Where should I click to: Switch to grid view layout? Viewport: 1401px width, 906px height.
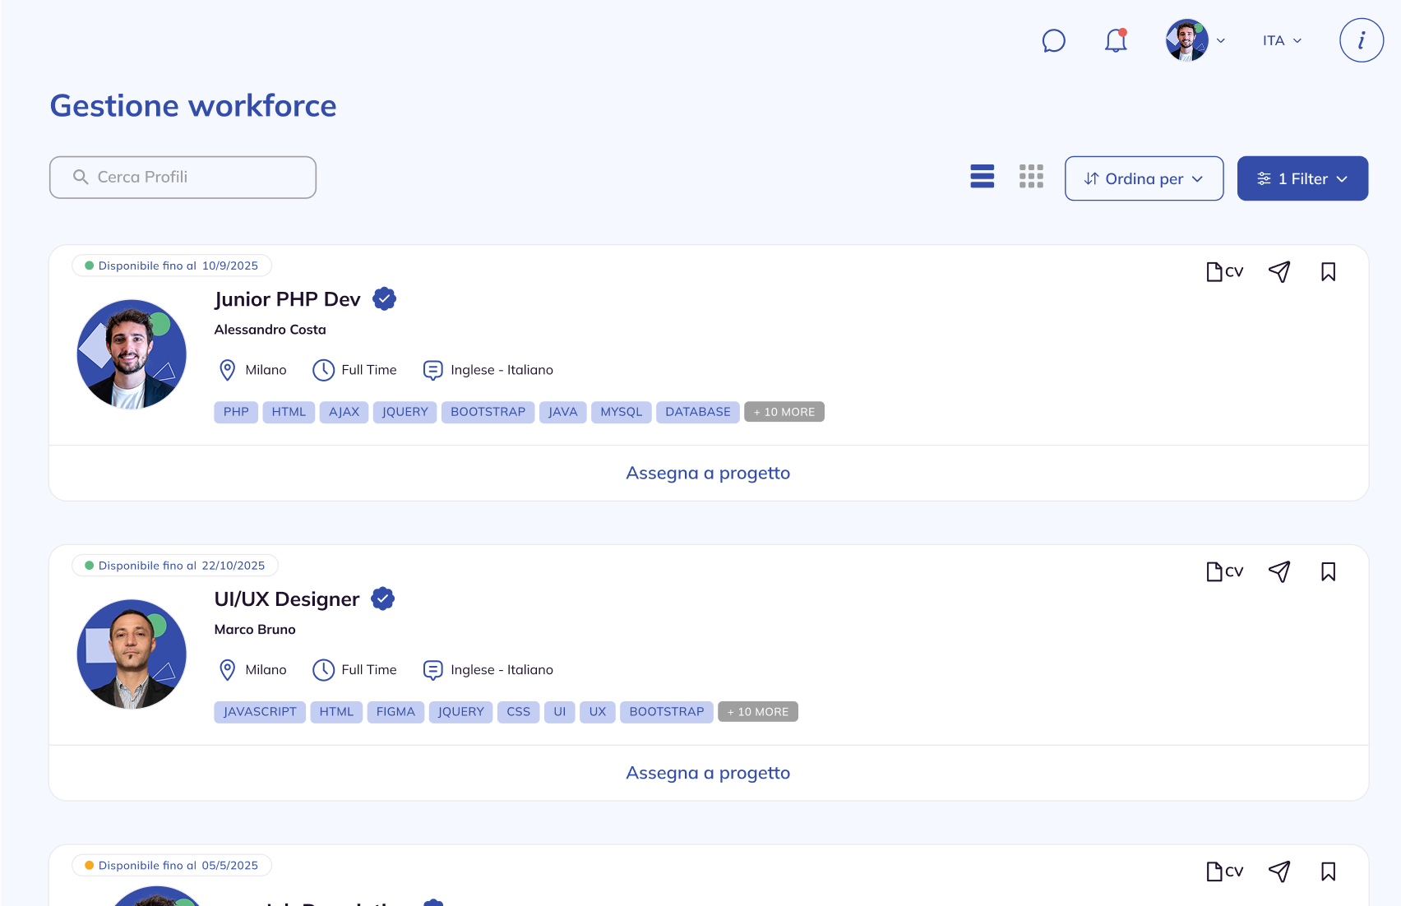tap(1031, 176)
